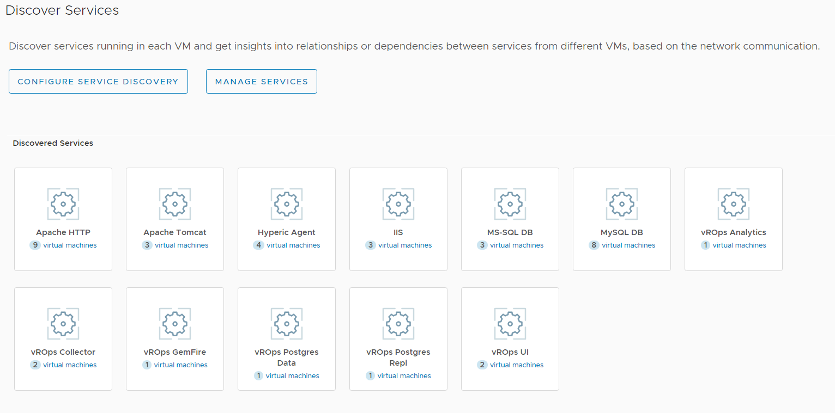This screenshot has width=835, height=413.
Task: Open Apache HTTP's 9 virtual machines link
Action: click(70, 245)
